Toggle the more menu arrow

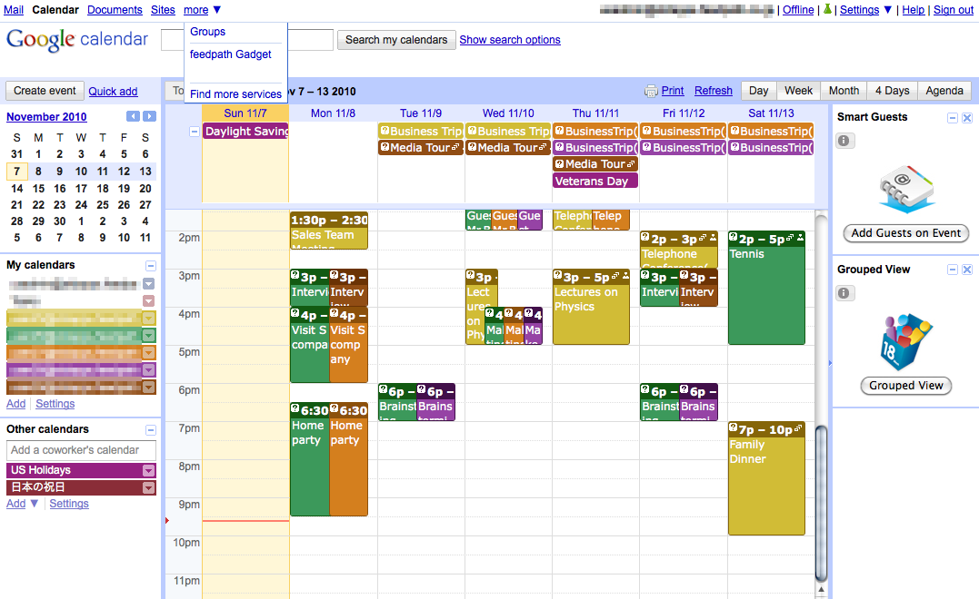pos(217,9)
